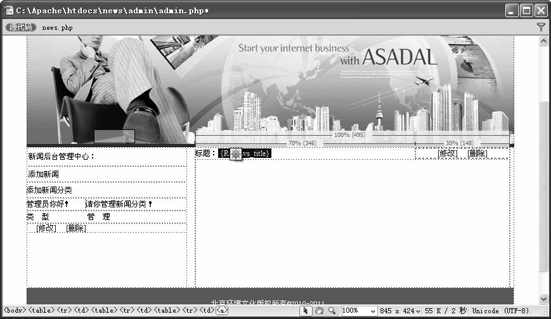Click the 标题: label text
551x319 pixels.
205,153
